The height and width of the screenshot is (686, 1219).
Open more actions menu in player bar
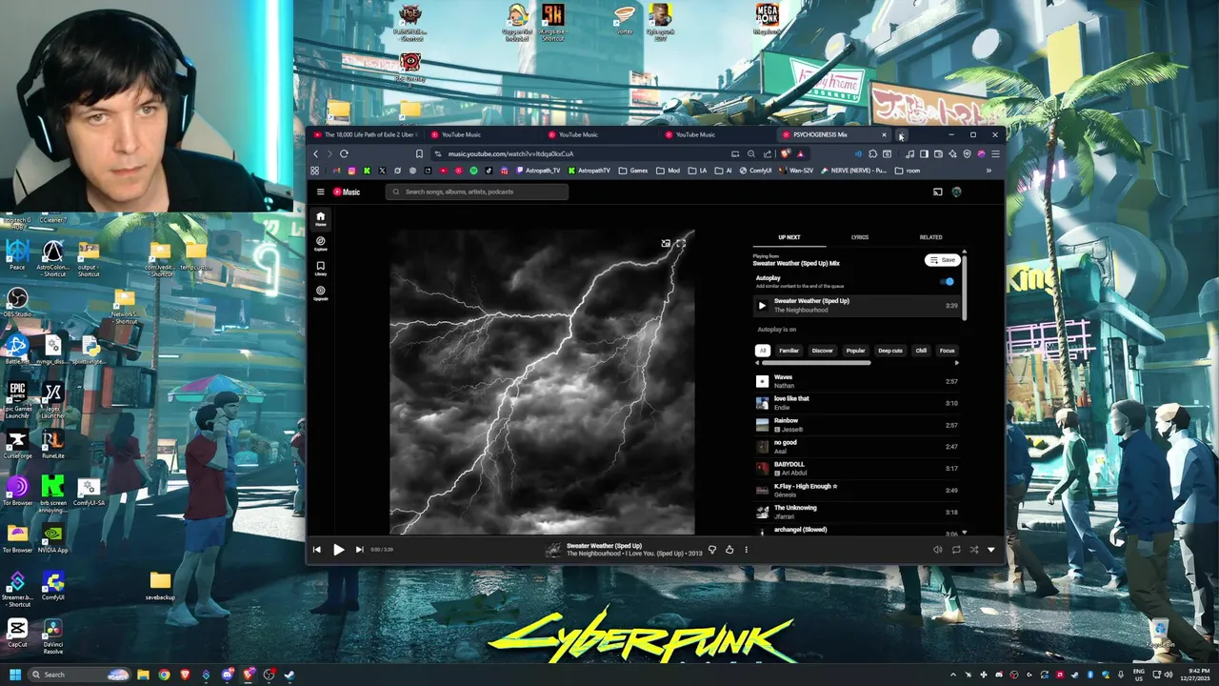746,550
